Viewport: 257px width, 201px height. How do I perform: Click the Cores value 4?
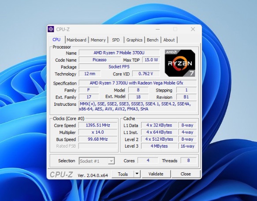click(148, 160)
